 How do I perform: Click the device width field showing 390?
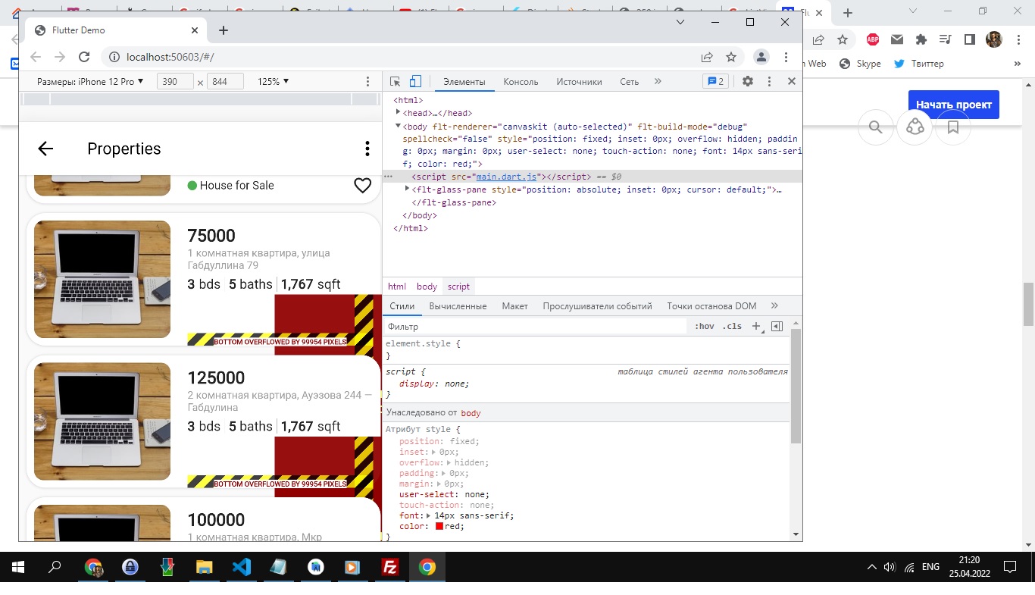175,81
